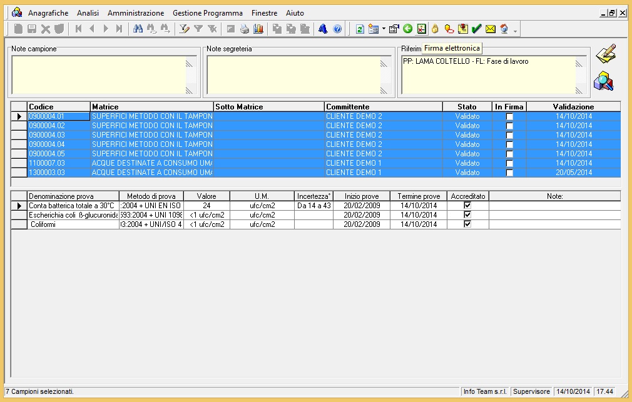
Task: Toggle In Firma checkbox for sample 1300003.03
Action: pyautogui.click(x=509, y=173)
